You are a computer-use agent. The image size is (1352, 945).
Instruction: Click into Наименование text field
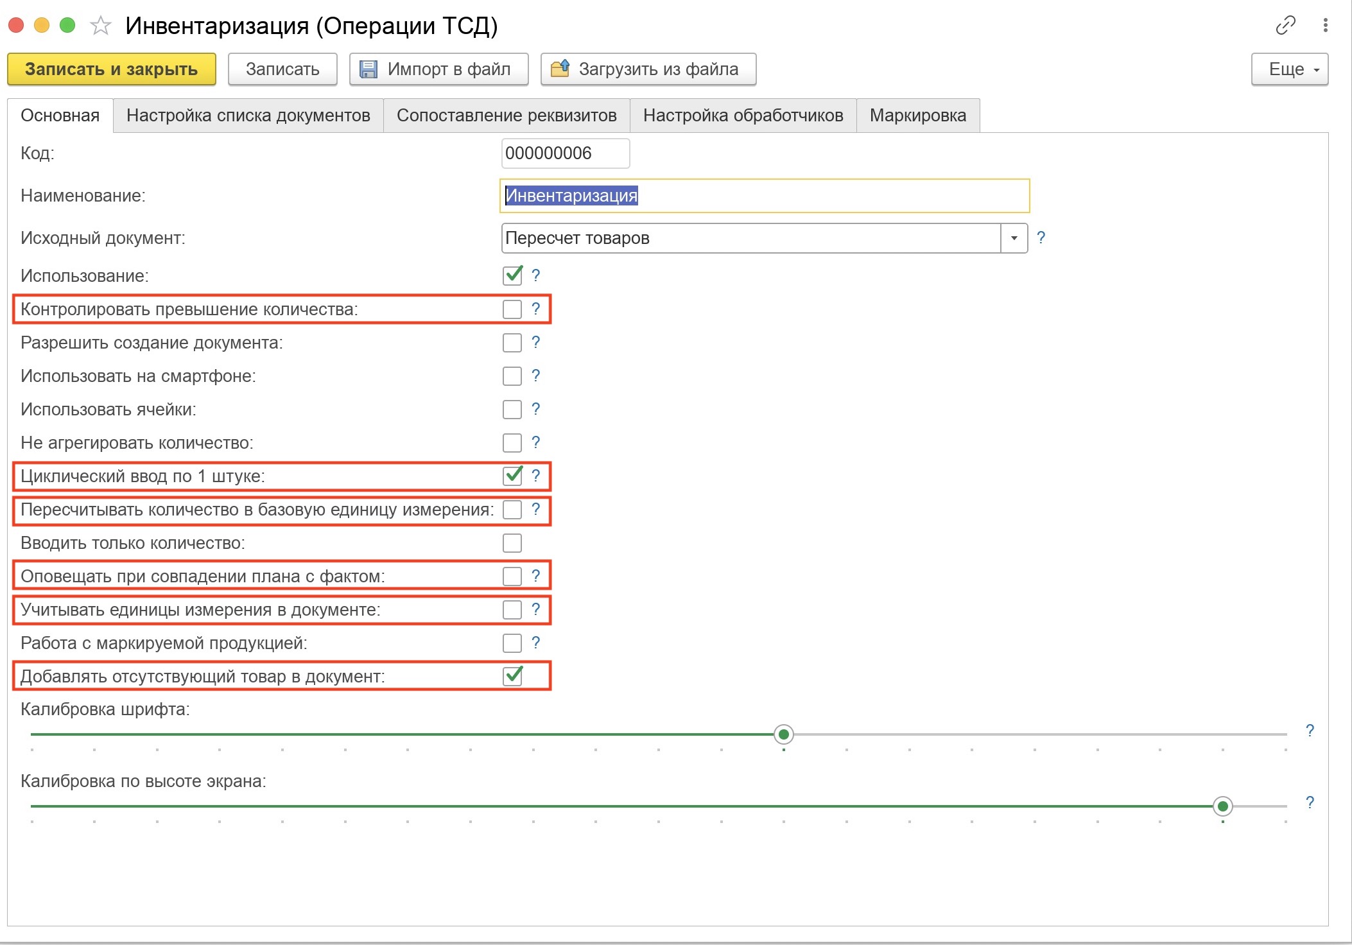tap(765, 196)
